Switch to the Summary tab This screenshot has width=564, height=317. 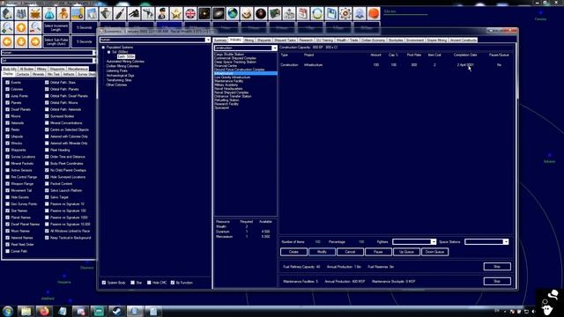click(220, 41)
